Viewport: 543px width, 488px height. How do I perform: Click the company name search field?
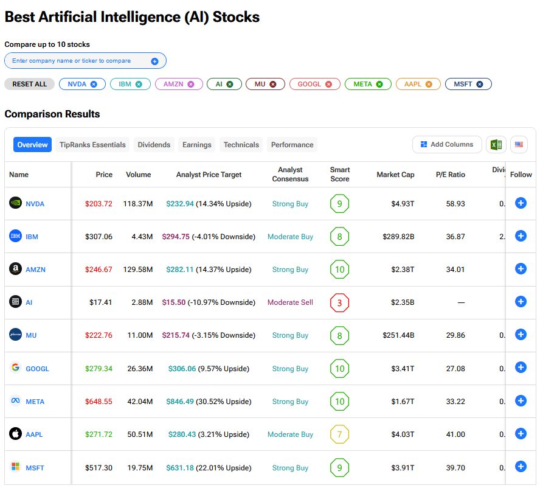(x=79, y=61)
